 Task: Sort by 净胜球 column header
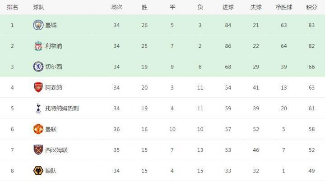pyautogui.click(x=283, y=7)
